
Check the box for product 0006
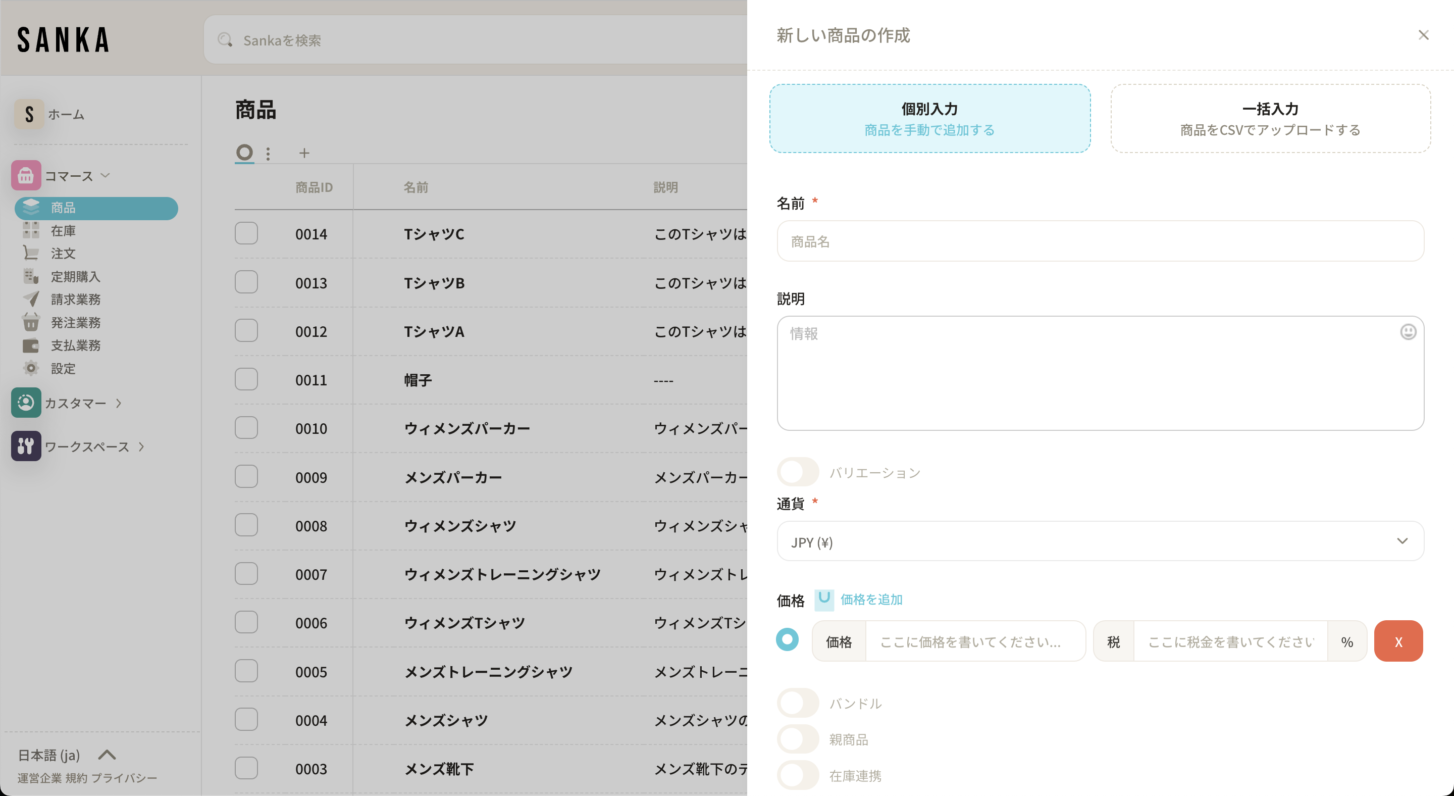point(246,622)
